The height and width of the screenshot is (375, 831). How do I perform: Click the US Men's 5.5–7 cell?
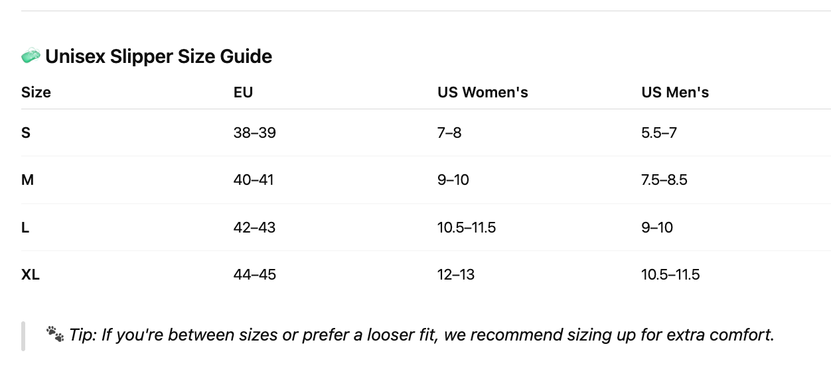[659, 133]
